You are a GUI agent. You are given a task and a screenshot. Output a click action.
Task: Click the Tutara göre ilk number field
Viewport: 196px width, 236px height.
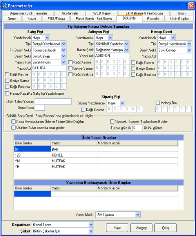pos(137,128)
